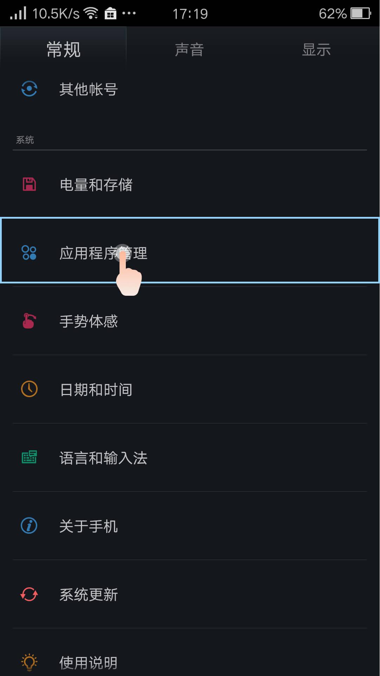Switch to the 声音 tab

click(x=189, y=50)
